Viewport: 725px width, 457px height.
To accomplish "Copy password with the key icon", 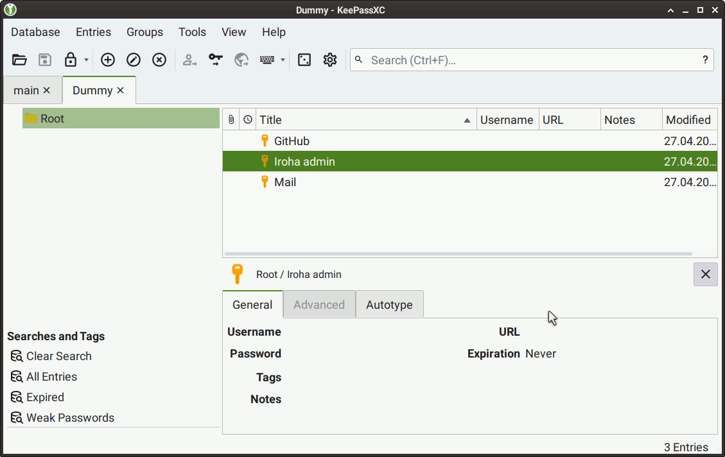I will [216, 60].
